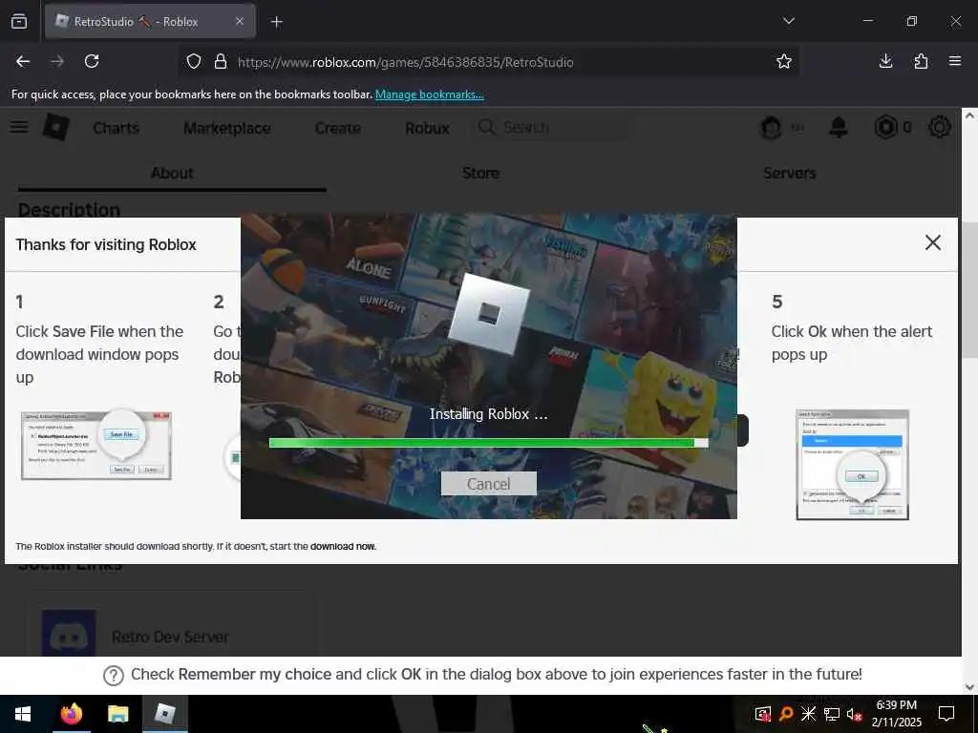Switch to the About tab

click(x=172, y=173)
